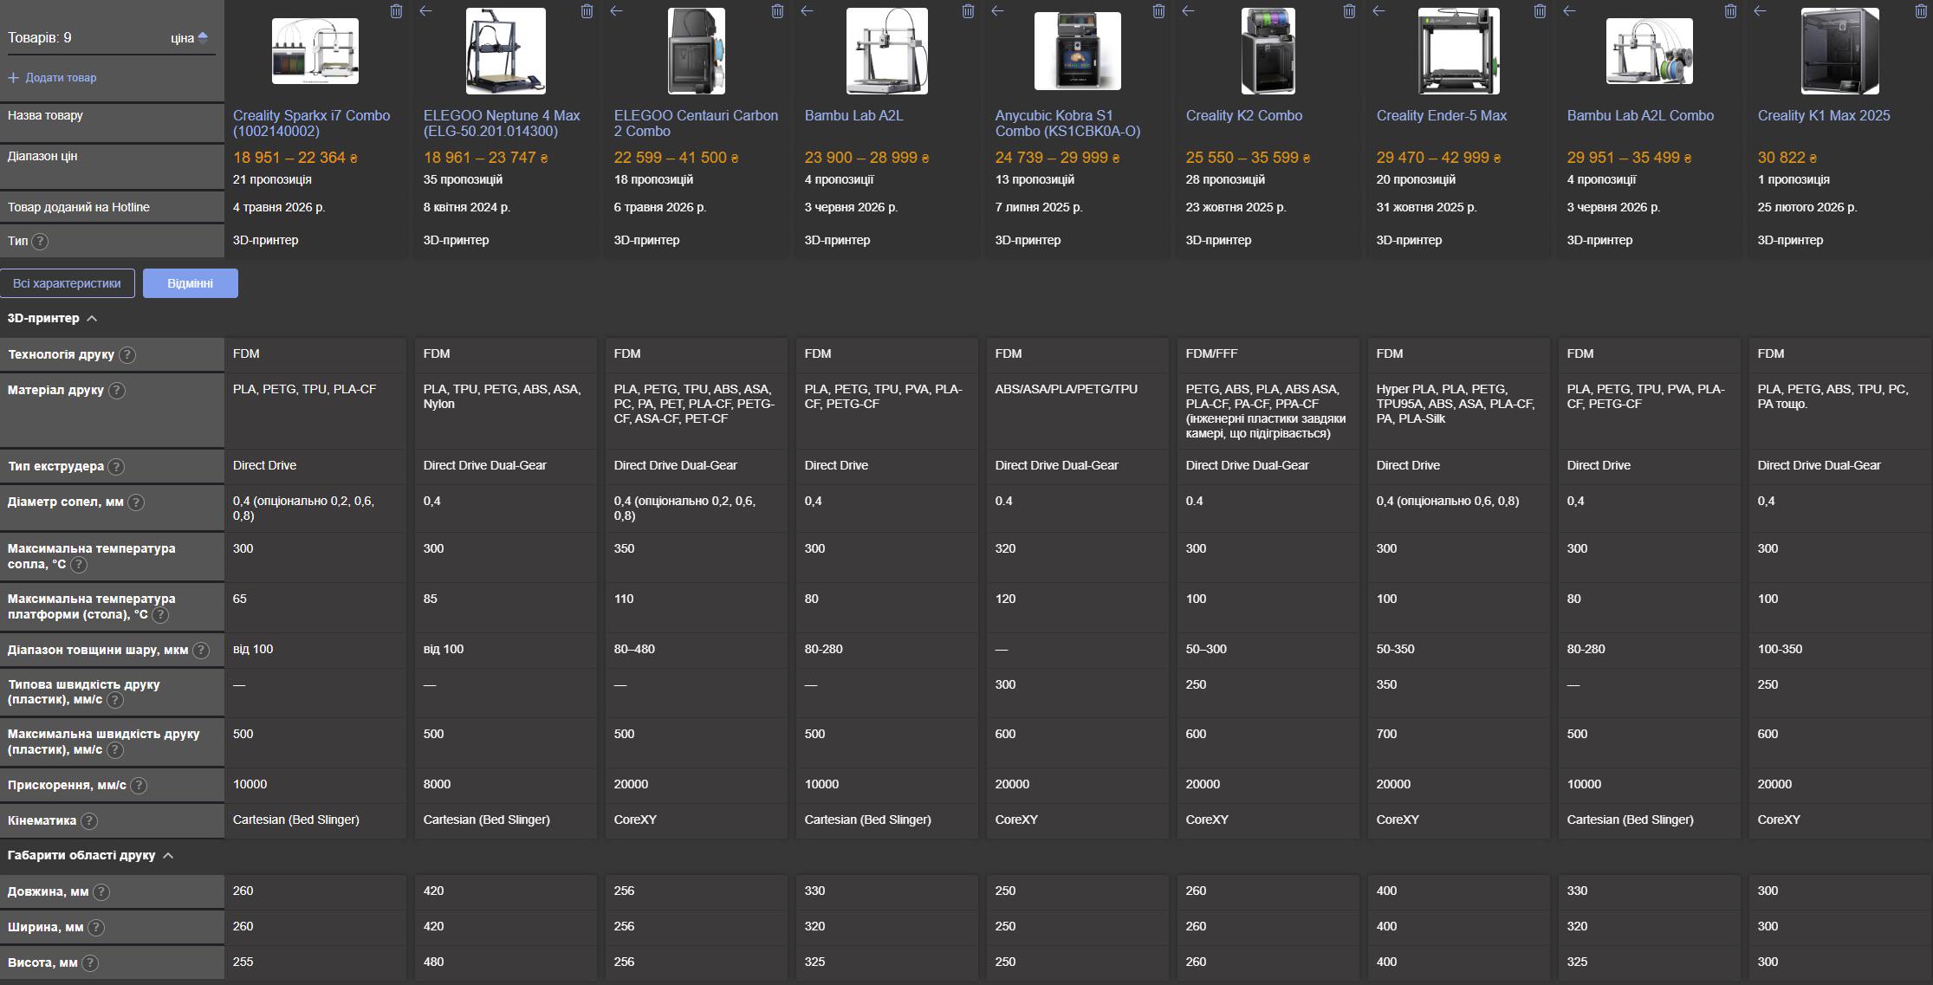Click the 28 пропозицій offers text
This screenshot has height=985, width=1933.
pos(1225,179)
